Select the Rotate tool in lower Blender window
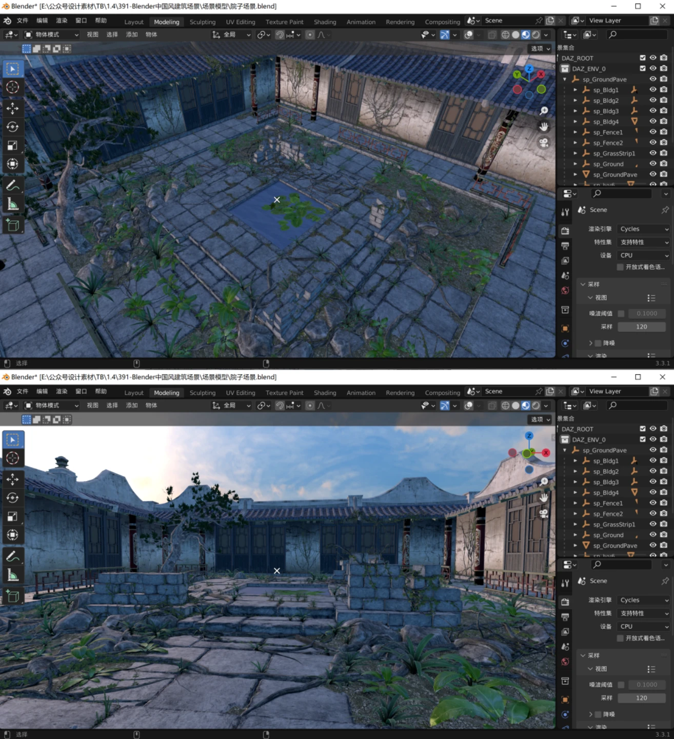Image resolution: width=674 pixels, height=739 pixels. tap(12, 497)
